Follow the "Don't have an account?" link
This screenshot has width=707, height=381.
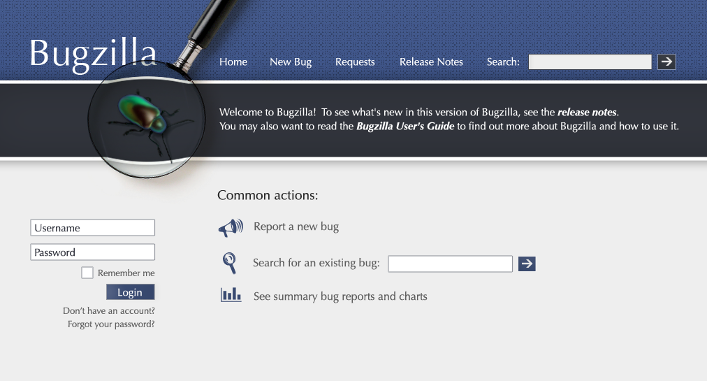click(x=109, y=310)
